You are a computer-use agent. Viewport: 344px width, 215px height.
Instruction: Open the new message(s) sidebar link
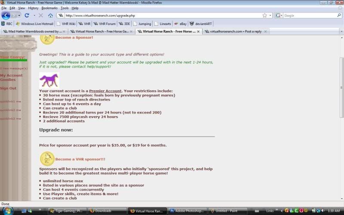click(14, 68)
